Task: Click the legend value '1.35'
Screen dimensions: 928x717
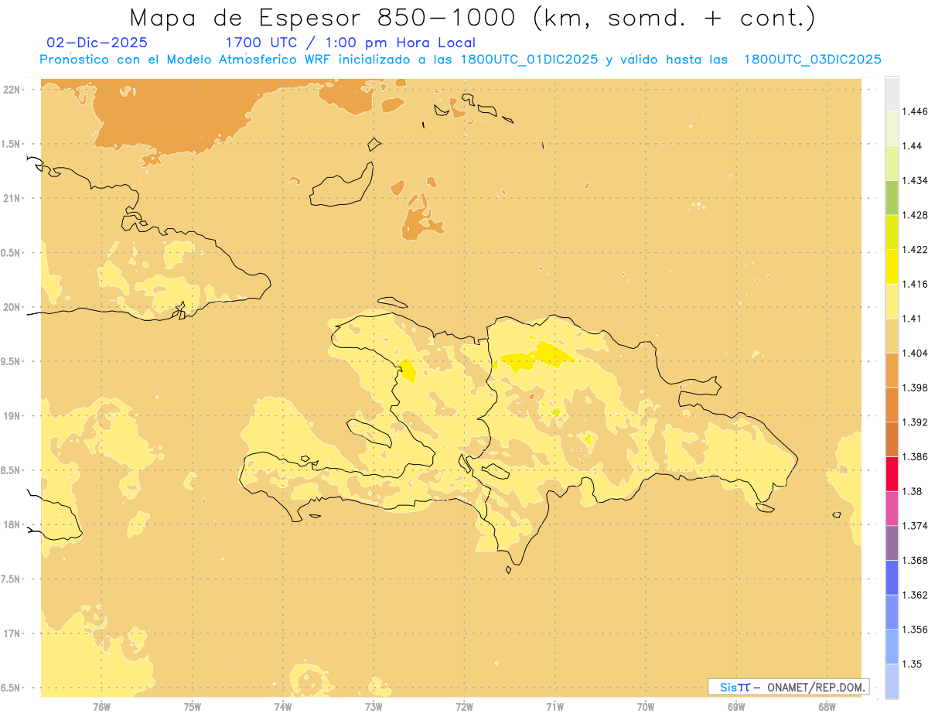Action: (x=911, y=664)
